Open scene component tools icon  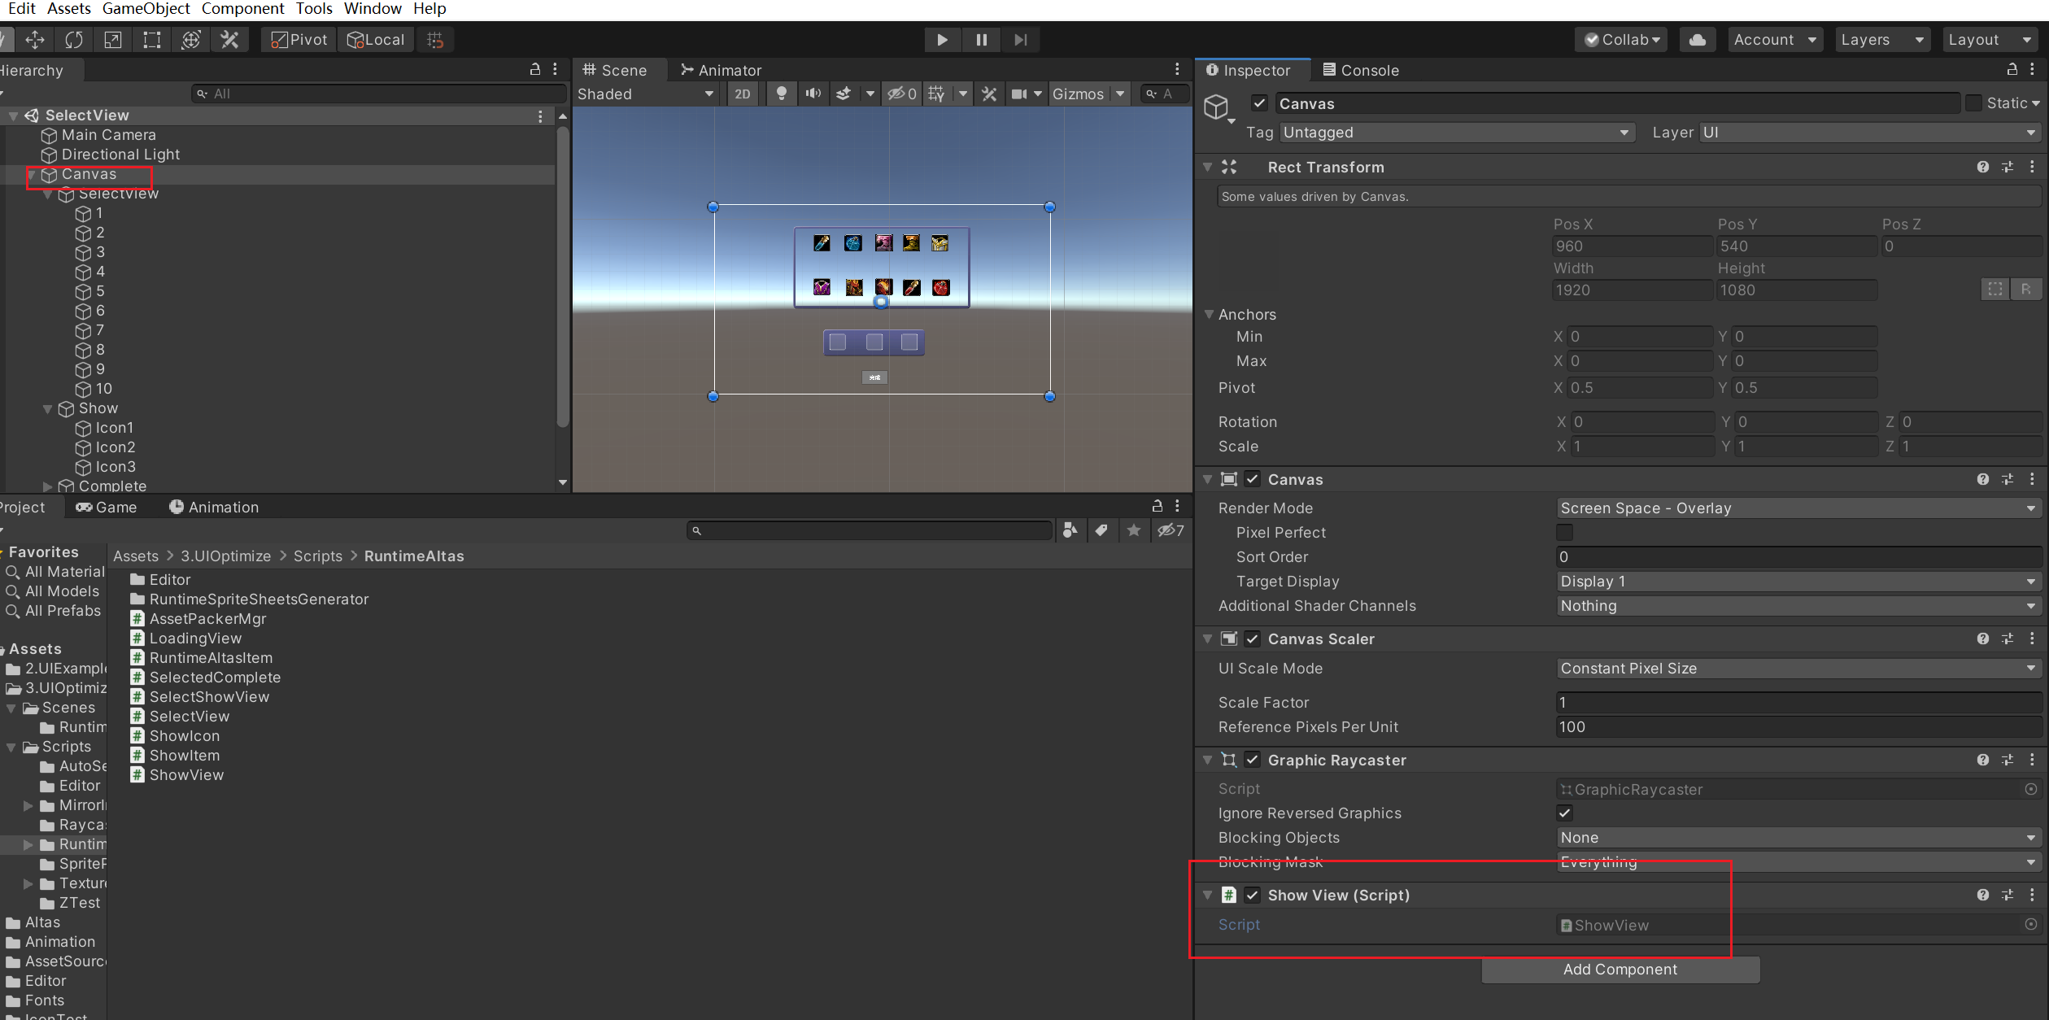(989, 94)
